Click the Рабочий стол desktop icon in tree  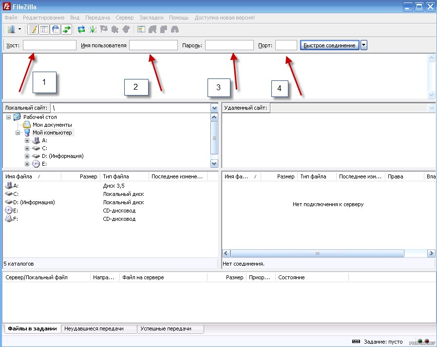(x=17, y=117)
